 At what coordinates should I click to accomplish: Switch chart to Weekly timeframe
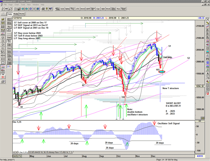click(16, 14)
